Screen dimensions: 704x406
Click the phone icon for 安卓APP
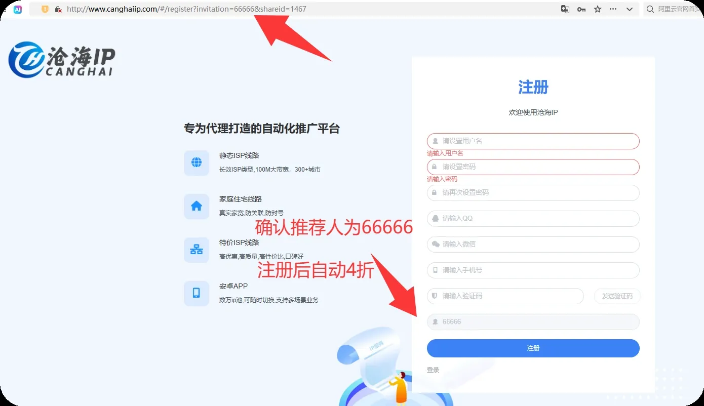pyautogui.click(x=197, y=293)
